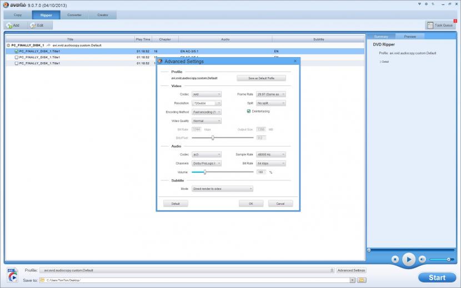
Task: Click the Profile selection bar
Action: point(188,270)
